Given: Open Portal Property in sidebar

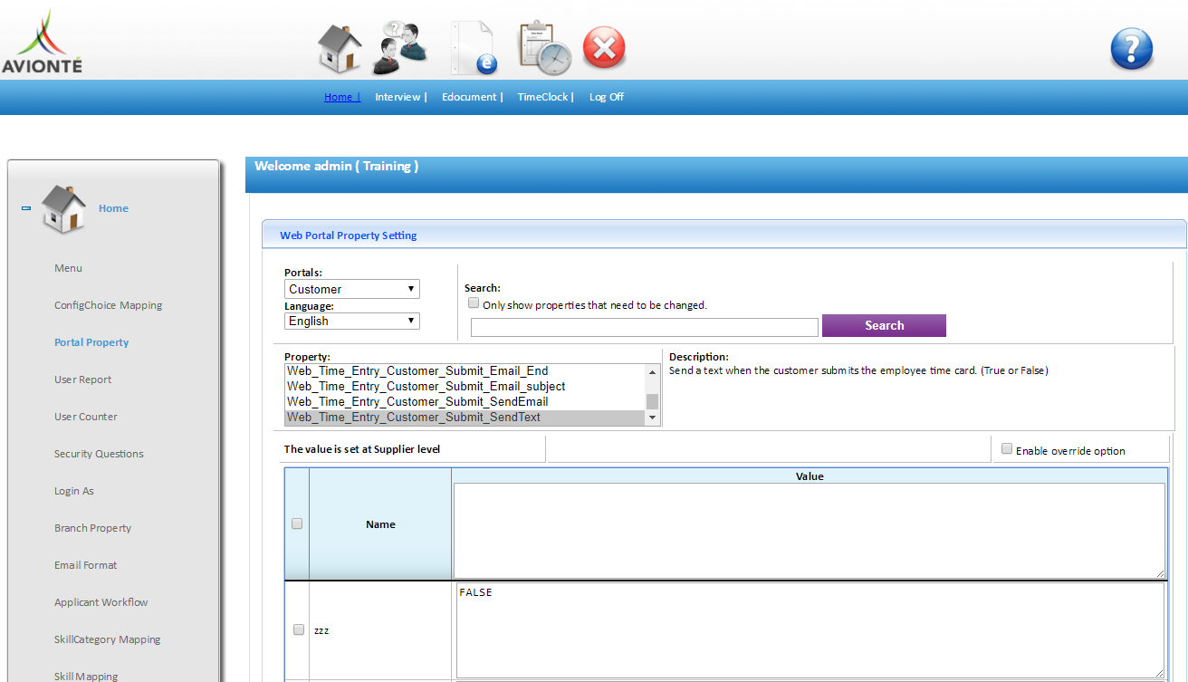Looking at the screenshot, I should 91,342.
